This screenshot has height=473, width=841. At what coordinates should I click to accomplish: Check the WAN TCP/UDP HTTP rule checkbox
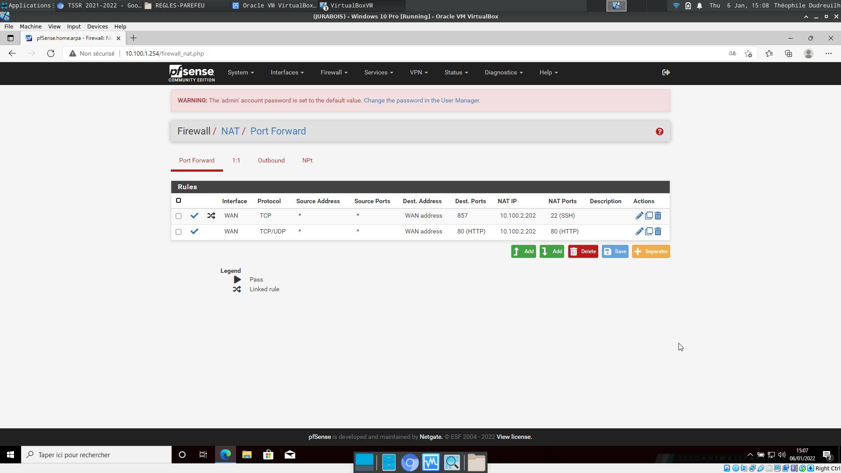[178, 232]
